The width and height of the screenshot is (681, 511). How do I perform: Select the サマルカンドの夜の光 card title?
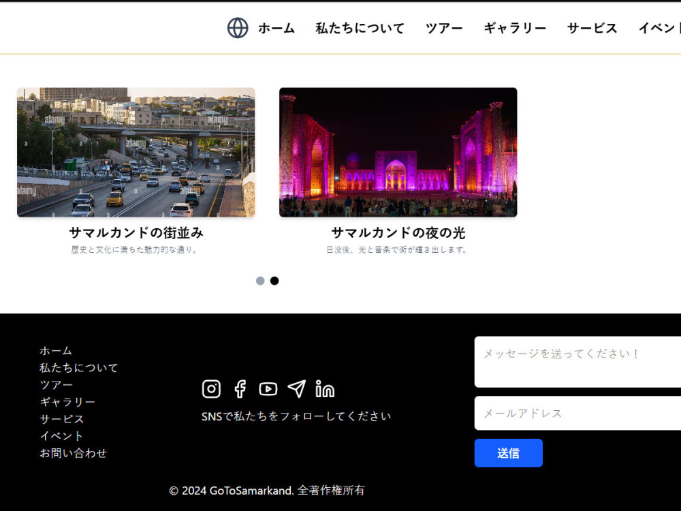[x=398, y=233]
